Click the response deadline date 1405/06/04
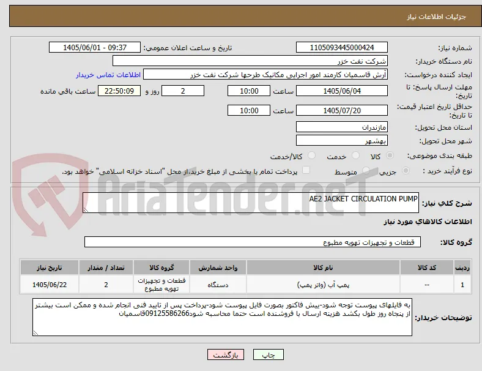482x371 pixels. (x=341, y=91)
